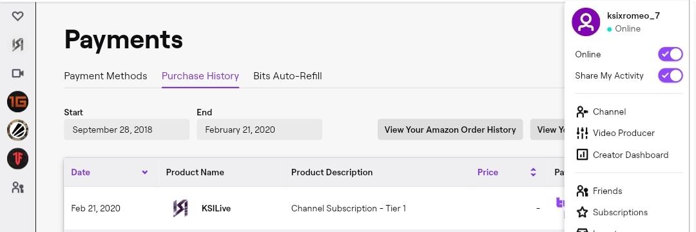This screenshot has height=232, width=696.
Task: Click the video camera icon in sidebar
Action: click(x=18, y=73)
